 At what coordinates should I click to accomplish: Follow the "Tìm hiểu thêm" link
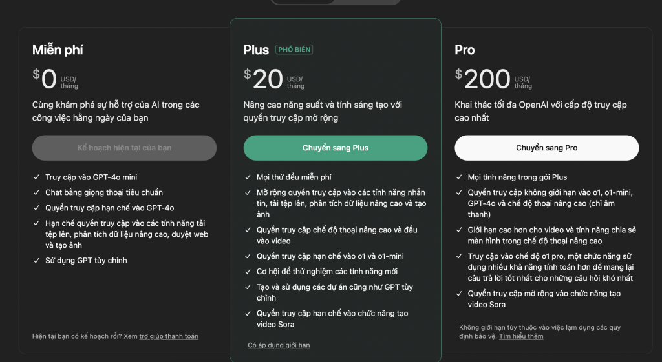click(521, 336)
